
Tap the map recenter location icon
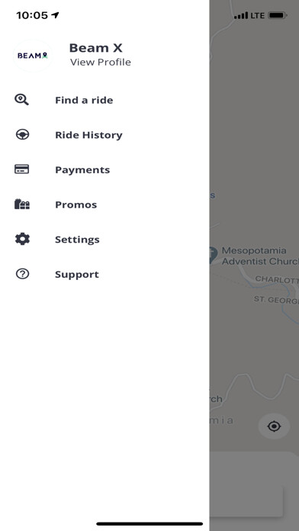click(274, 426)
